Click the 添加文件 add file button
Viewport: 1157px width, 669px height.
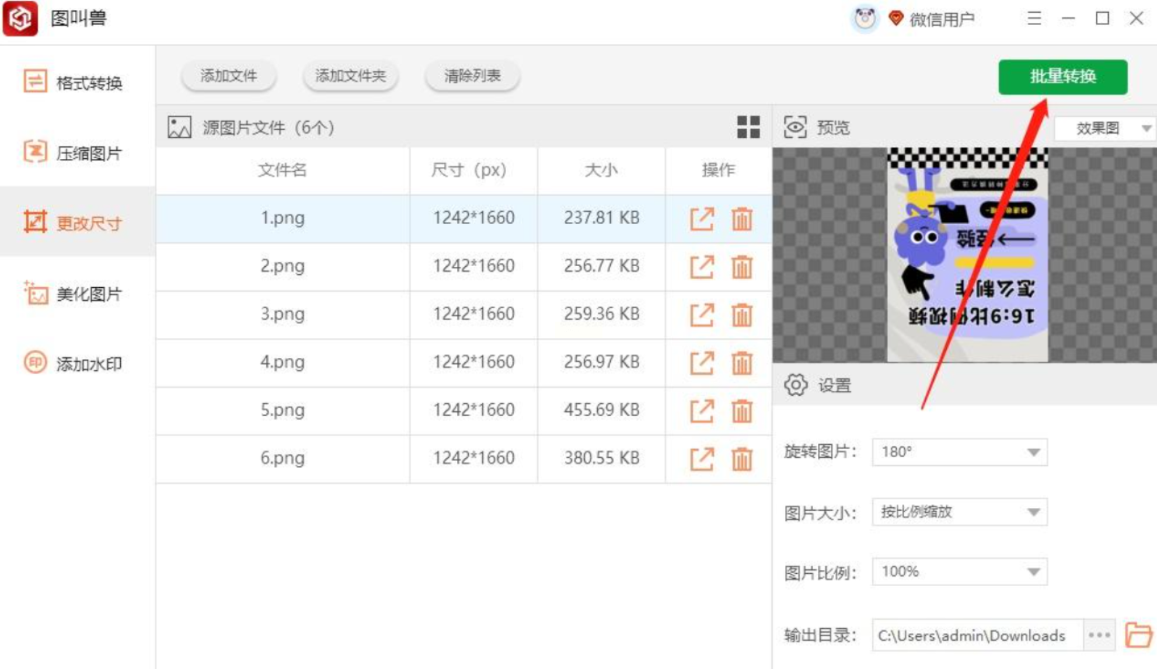pyautogui.click(x=228, y=75)
